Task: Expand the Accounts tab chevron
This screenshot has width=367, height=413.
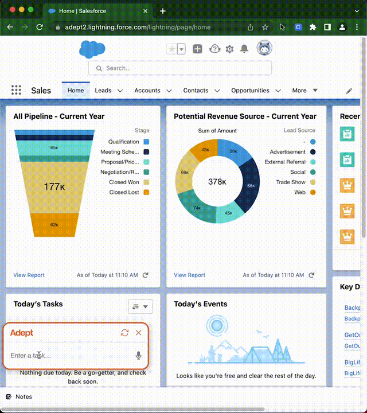Action: click(x=169, y=91)
